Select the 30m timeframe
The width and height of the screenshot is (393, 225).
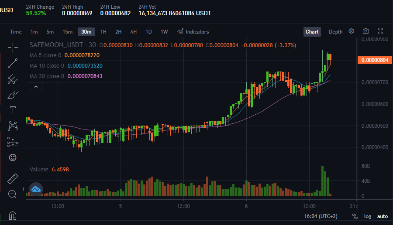tap(86, 32)
